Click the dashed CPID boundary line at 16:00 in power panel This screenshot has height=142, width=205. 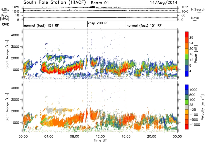(126, 54)
